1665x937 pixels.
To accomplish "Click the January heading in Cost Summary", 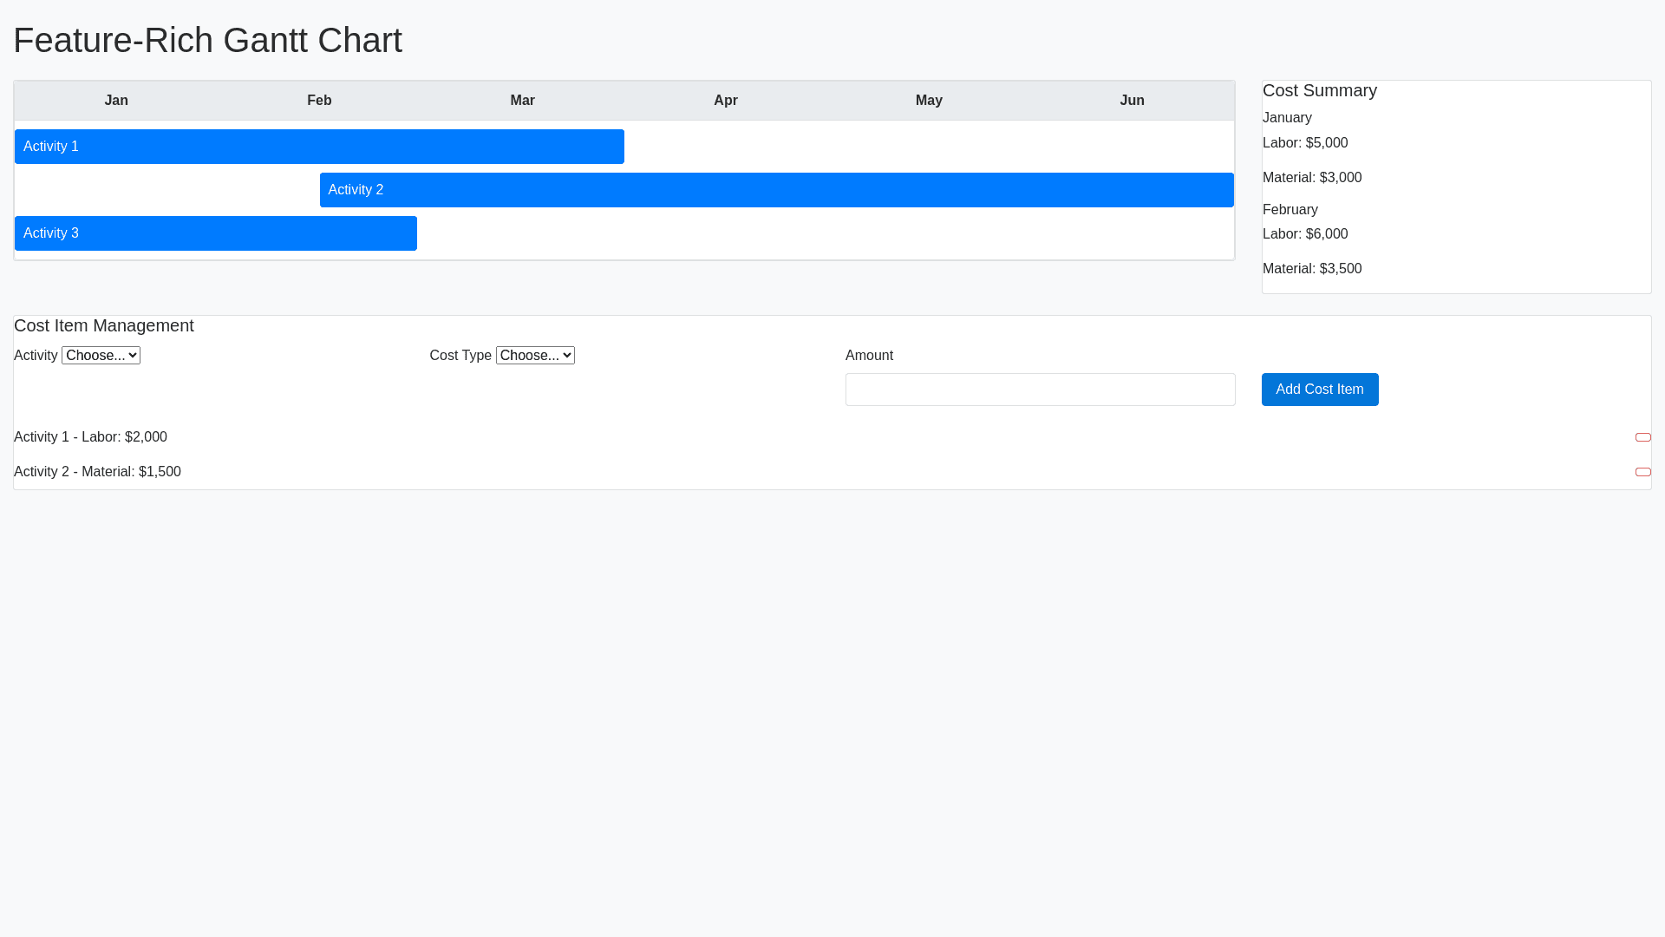I will [1287, 118].
